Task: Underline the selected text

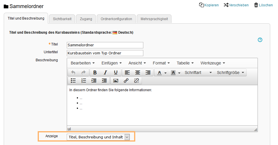Action: coord(116,72)
